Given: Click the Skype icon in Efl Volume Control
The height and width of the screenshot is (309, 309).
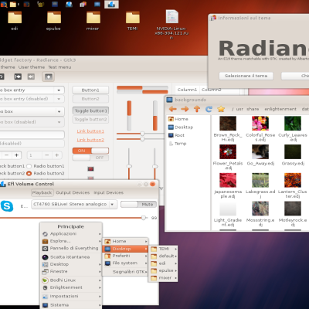Looking at the screenshot, I should pos(7,206).
